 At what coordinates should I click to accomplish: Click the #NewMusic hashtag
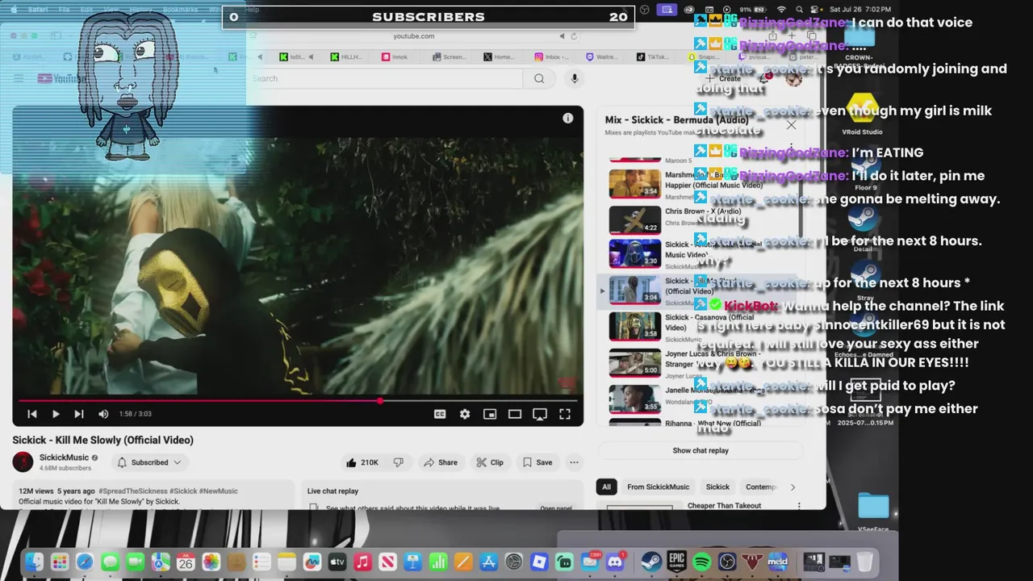219,491
